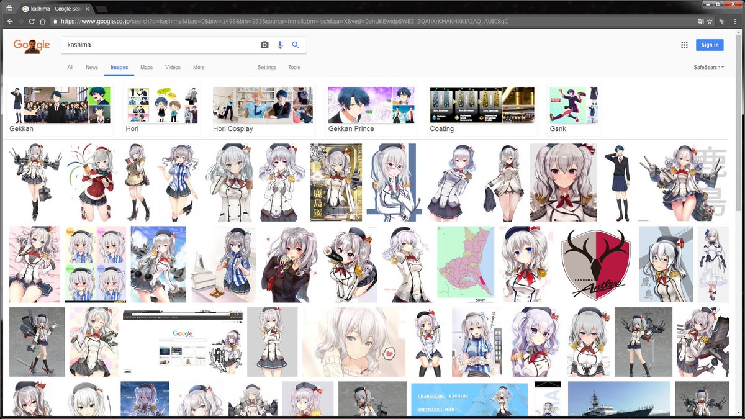Open the gray warship photo thumbnail
This screenshot has width=745, height=419.
click(619, 399)
